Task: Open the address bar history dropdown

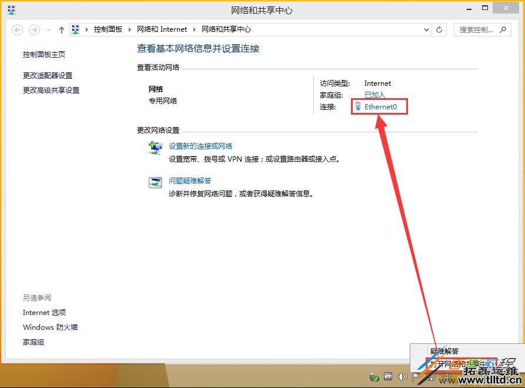Action: (x=426, y=29)
